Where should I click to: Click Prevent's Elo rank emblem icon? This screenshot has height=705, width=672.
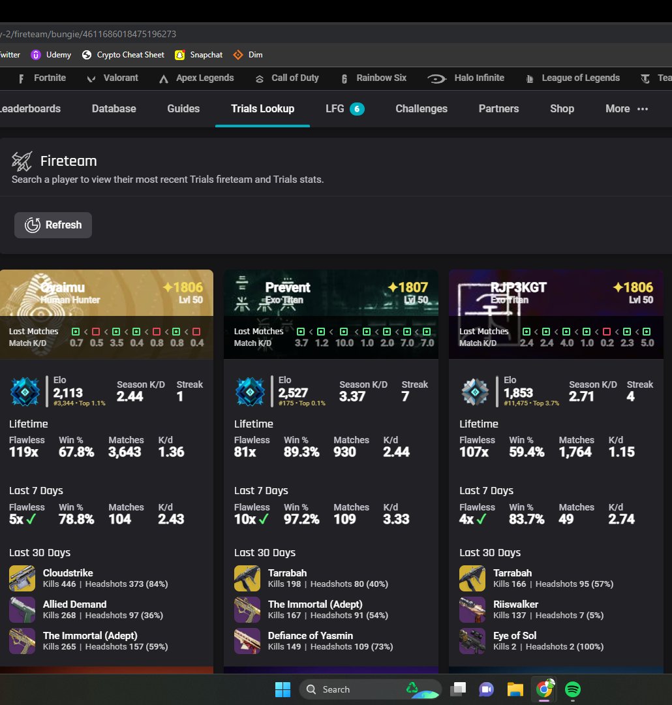pyautogui.click(x=250, y=392)
